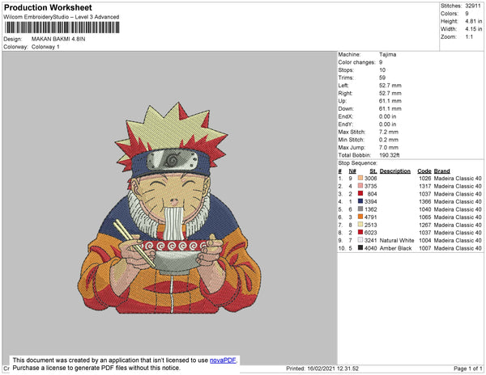Click the 'EndY:' label

[x=345, y=124]
